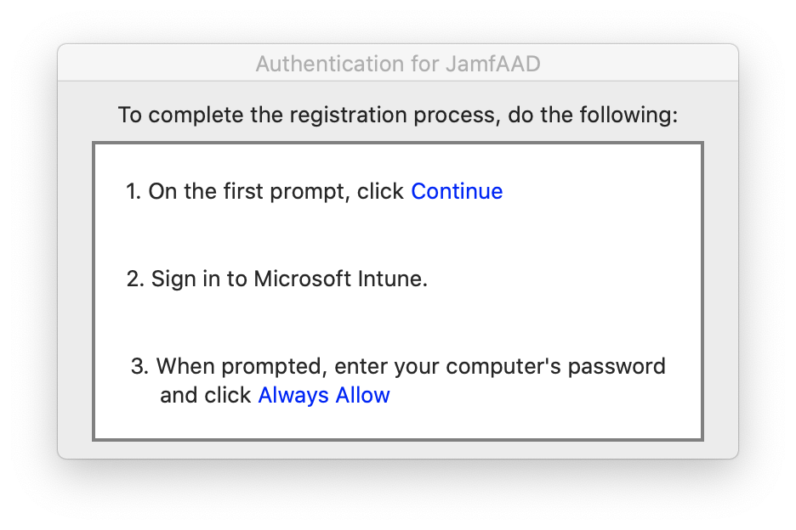Click the blue Always Allow link
The width and height of the screenshot is (796, 530).
pyautogui.click(x=324, y=395)
